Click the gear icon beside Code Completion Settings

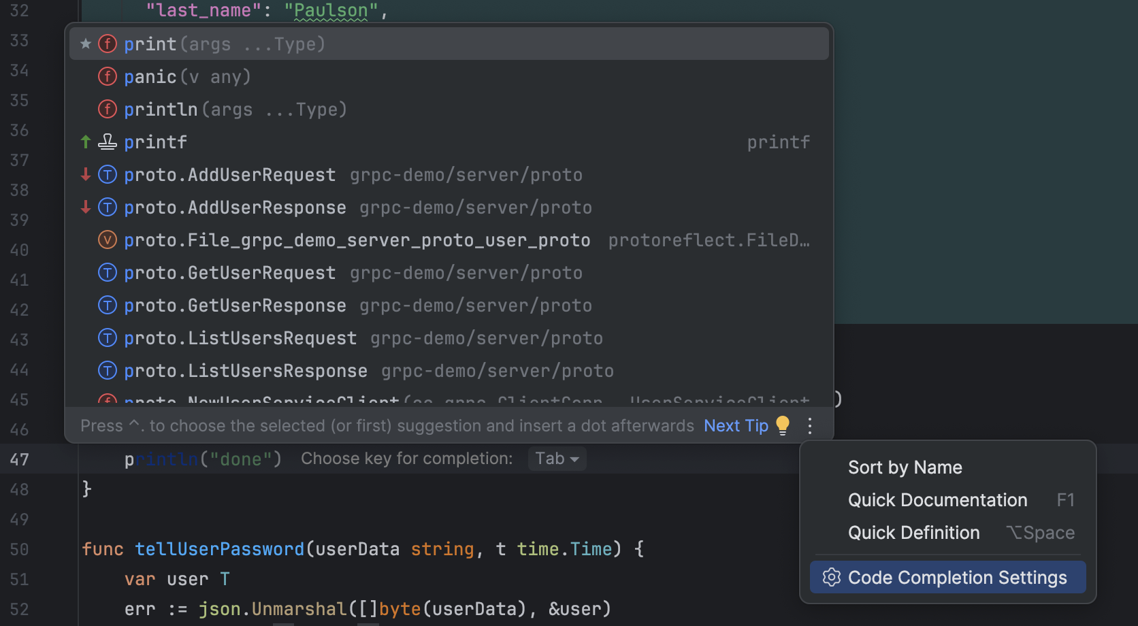click(x=831, y=577)
